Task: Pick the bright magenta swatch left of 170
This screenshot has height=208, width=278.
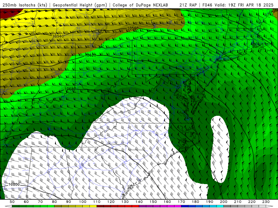Action: pos(178,206)
